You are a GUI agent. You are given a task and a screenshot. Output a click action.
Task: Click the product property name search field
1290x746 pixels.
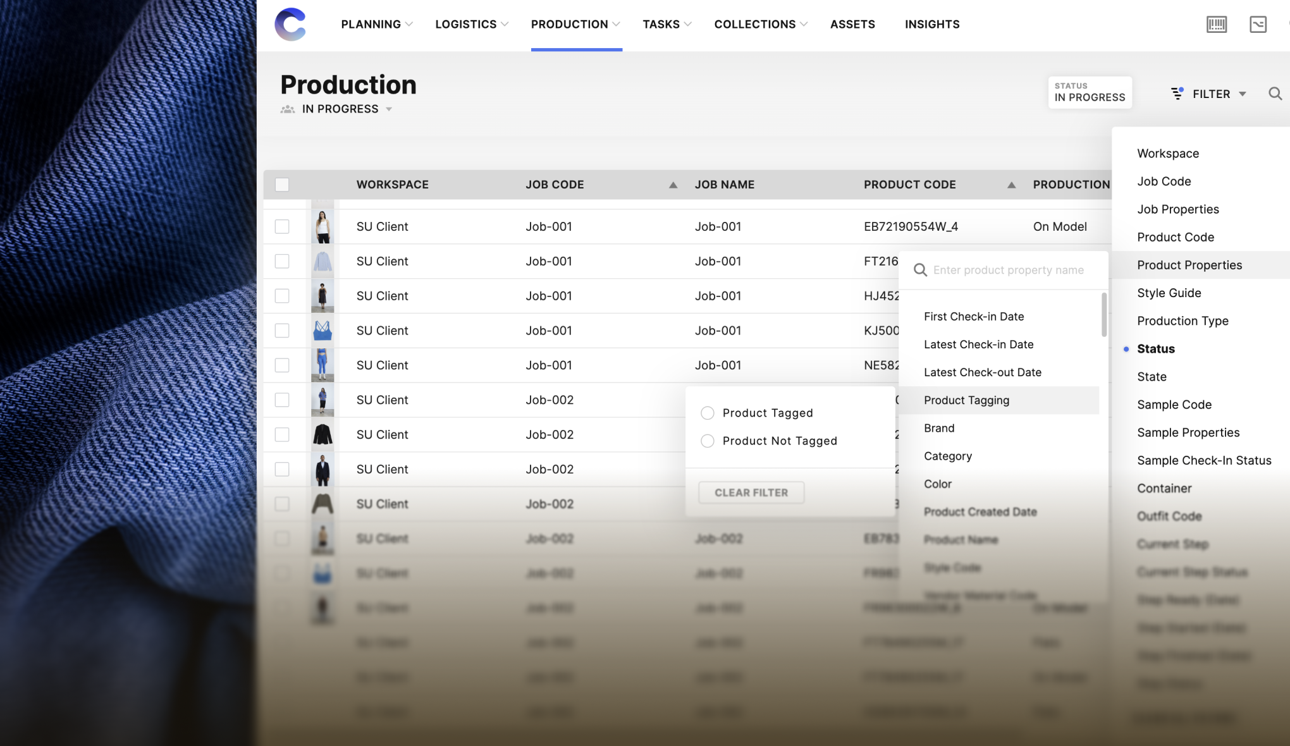click(x=1008, y=270)
